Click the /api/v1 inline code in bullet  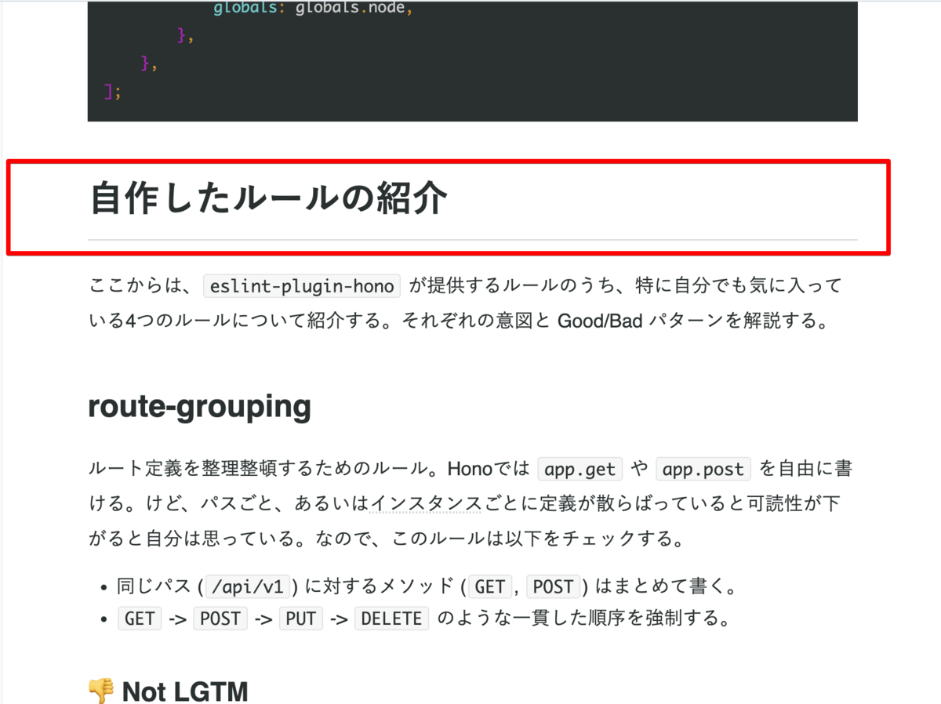pyautogui.click(x=249, y=586)
